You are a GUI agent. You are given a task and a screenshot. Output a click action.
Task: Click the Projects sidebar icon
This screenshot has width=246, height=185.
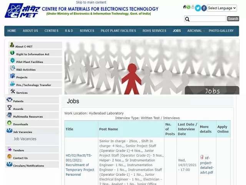coord(12,76)
